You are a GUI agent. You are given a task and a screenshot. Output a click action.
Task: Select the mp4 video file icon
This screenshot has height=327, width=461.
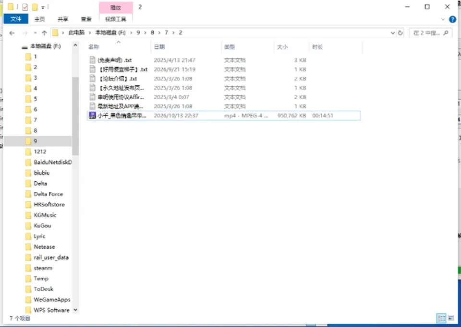coord(92,116)
